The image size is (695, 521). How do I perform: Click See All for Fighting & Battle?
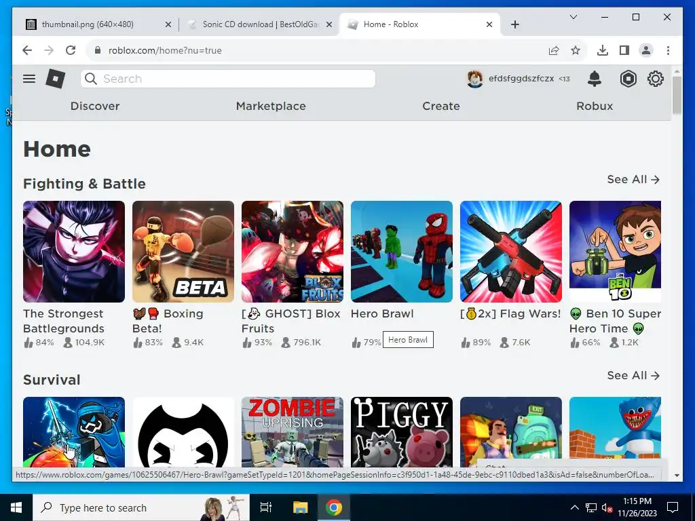(633, 179)
